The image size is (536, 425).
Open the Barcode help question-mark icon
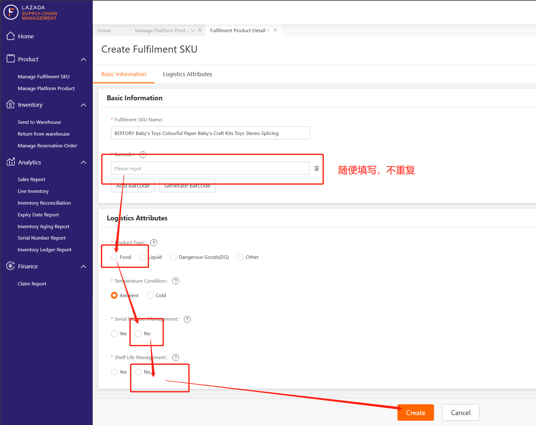tap(143, 154)
